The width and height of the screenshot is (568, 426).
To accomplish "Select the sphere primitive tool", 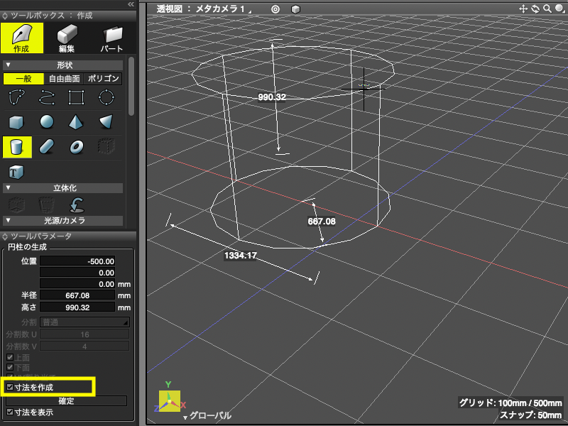I will pyautogui.click(x=47, y=122).
